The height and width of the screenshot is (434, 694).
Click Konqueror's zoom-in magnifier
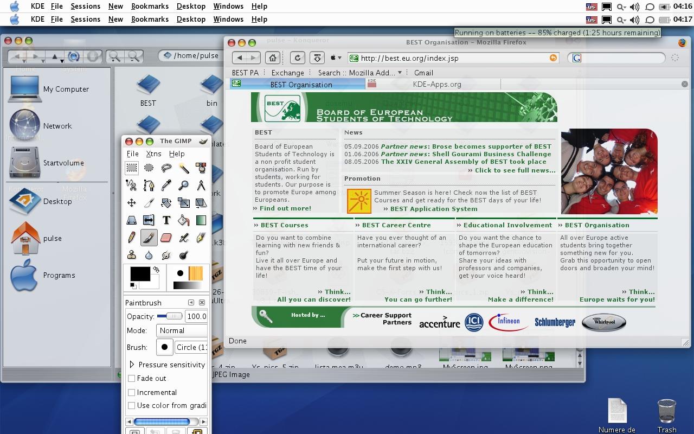[x=114, y=56]
